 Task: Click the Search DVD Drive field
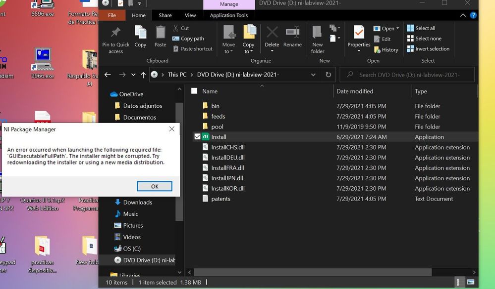[x=407, y=75]
